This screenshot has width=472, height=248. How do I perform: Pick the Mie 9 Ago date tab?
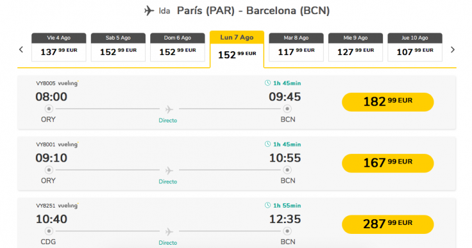[355, 47]
